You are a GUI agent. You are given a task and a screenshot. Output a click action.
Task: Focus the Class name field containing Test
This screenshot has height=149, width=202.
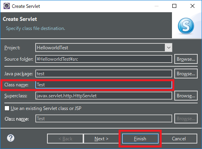pos(104,85)
